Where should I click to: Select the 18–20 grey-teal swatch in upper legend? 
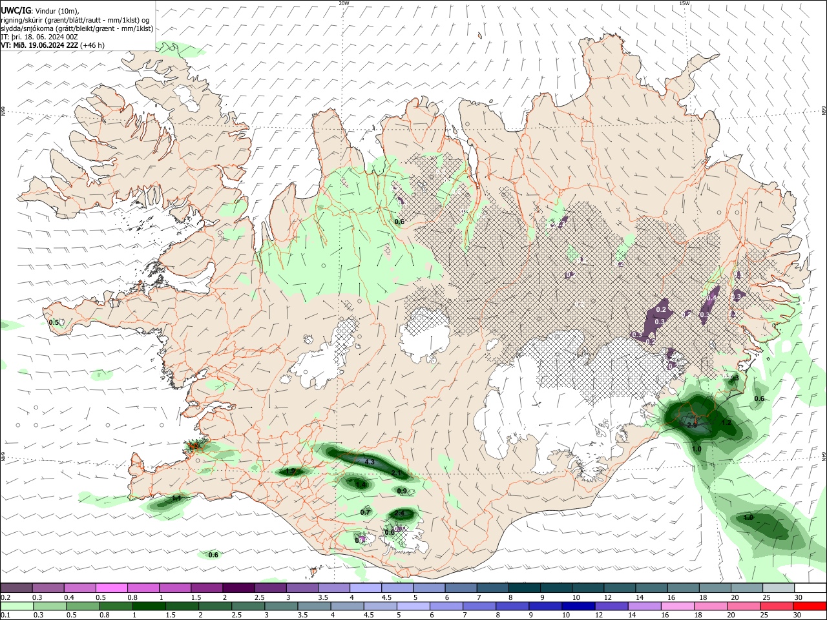pos(714,588)
